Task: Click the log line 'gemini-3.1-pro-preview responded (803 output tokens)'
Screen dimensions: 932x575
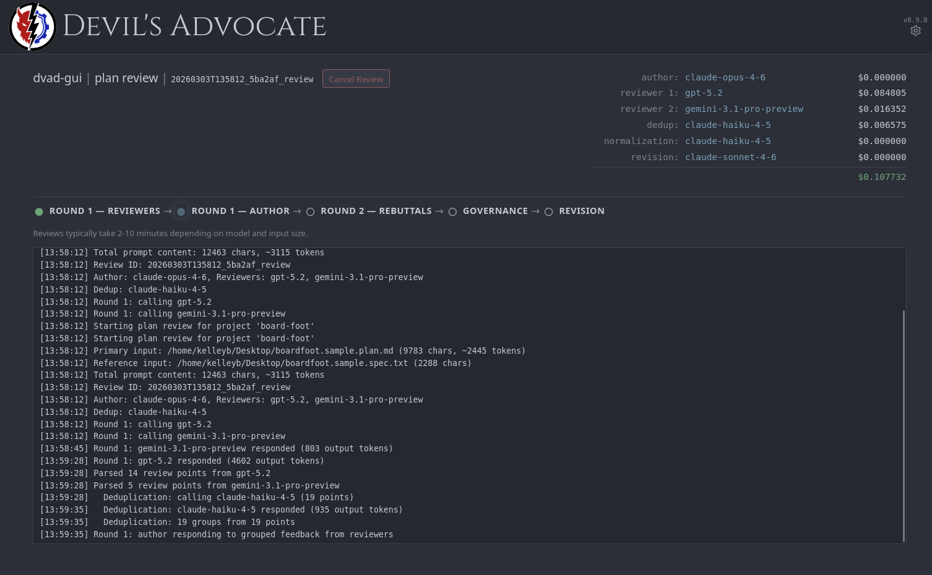Action: [x=217, y=448]
